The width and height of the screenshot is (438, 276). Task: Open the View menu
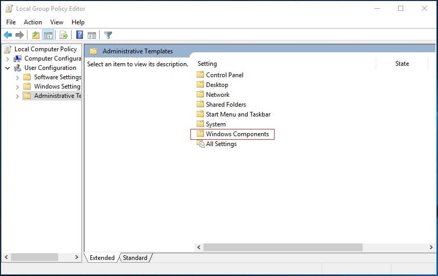(57, 22)
